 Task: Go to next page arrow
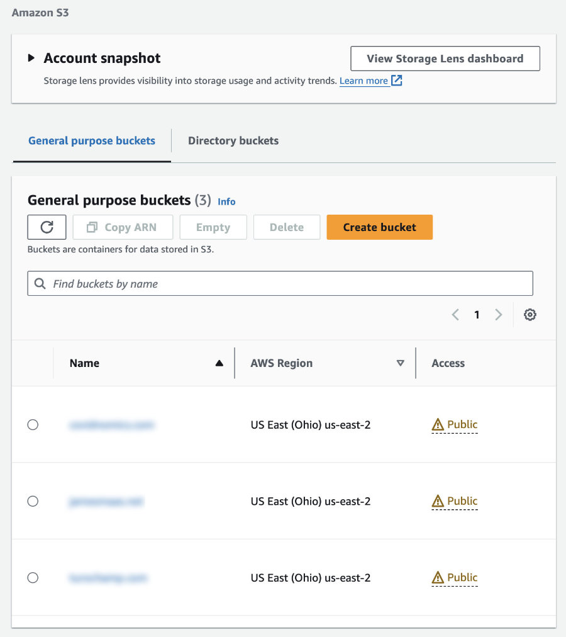click(x=499, y=315)
